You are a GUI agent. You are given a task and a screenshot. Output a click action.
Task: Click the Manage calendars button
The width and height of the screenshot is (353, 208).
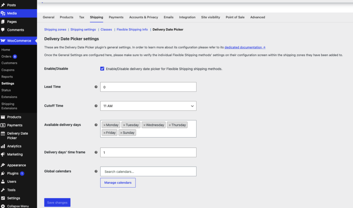click(x=118, y=183)
